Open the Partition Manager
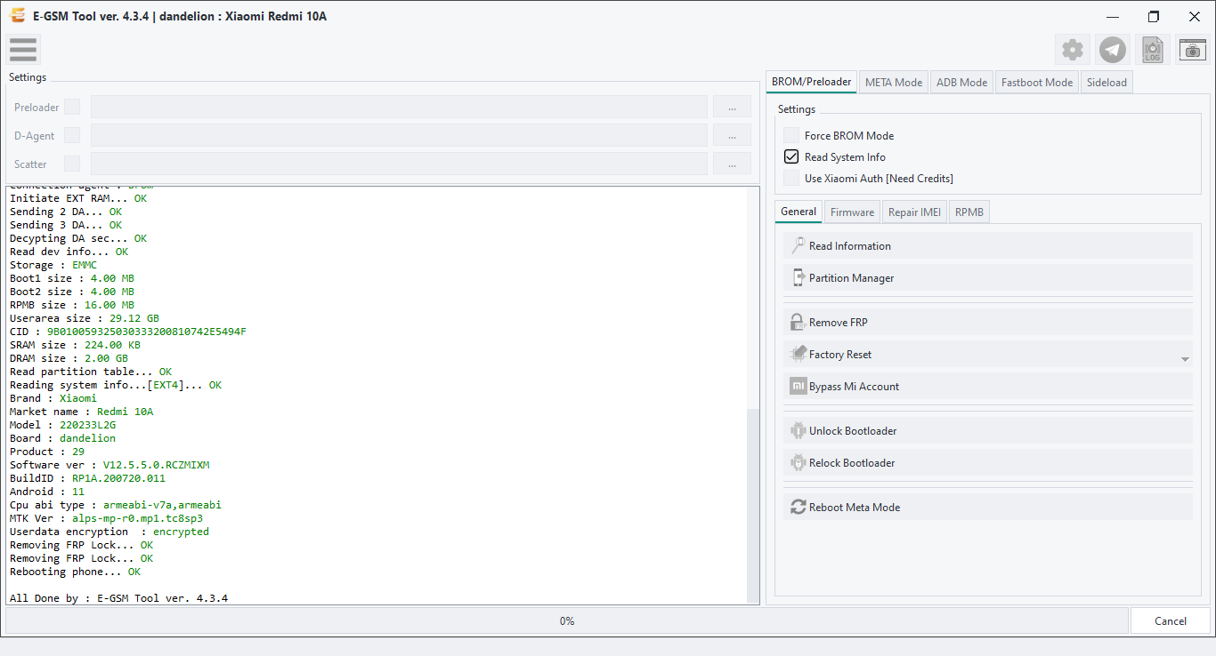The width and height of the screenshot is (1216, 656). pos(988,278)
